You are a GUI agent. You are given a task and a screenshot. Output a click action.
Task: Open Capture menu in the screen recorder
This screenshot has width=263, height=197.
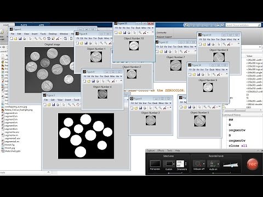151,150
